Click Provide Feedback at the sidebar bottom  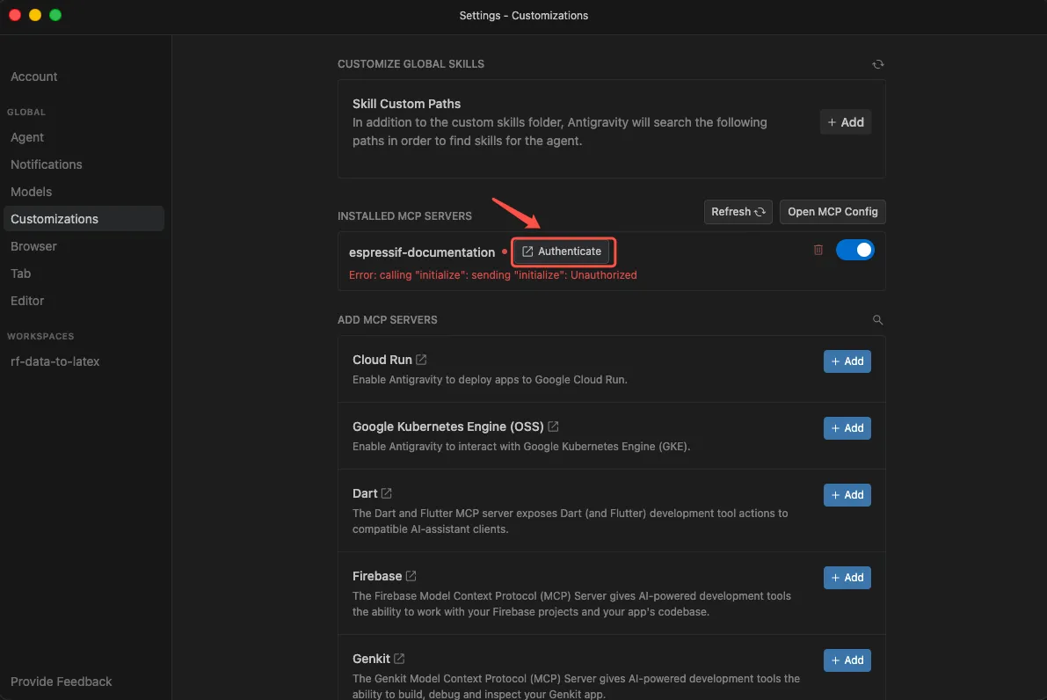(x=62, y=682)
